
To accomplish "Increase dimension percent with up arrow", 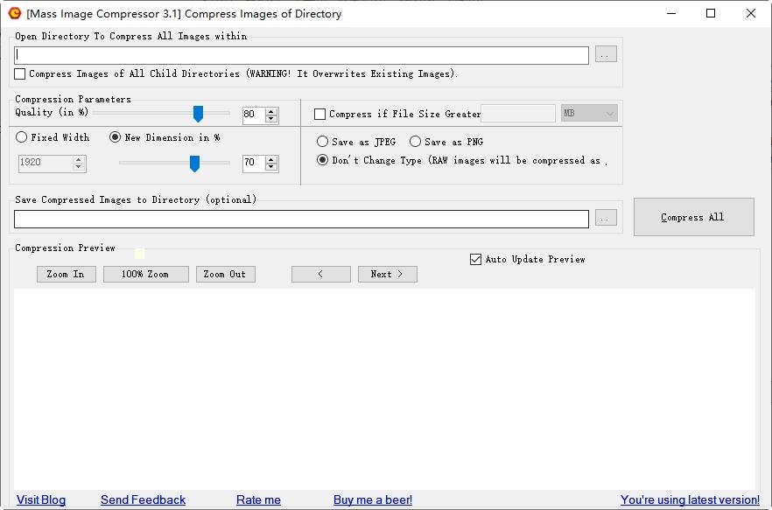I will pyautogui.click(x=271, y=159).
